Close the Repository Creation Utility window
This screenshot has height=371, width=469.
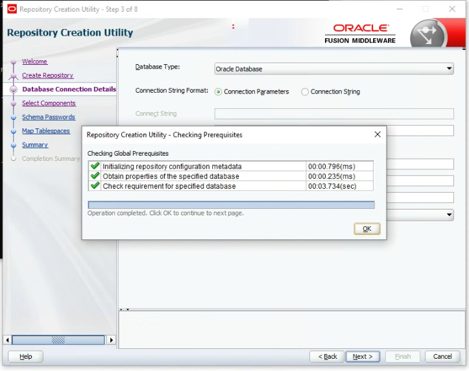[x=452, y=9]
